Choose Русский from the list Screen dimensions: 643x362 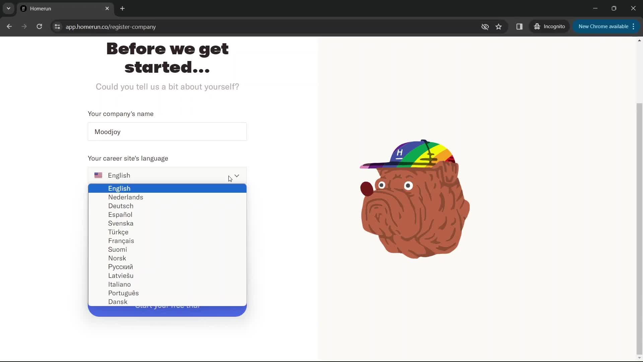pos(167,267)
